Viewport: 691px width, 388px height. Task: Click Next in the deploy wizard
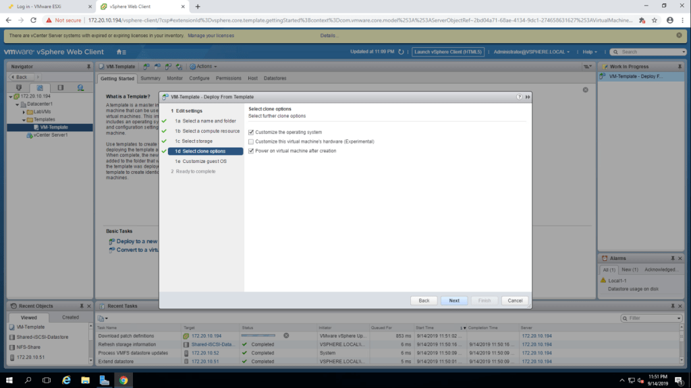tap(454, 300)
